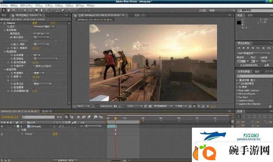Click the graph editor icon in timeline
Screen dimensions: 273x162
(x=101, y=117)
